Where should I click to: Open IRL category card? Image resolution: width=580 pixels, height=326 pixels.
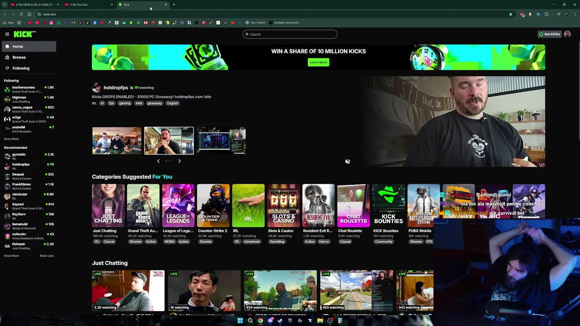coord(248,205)
